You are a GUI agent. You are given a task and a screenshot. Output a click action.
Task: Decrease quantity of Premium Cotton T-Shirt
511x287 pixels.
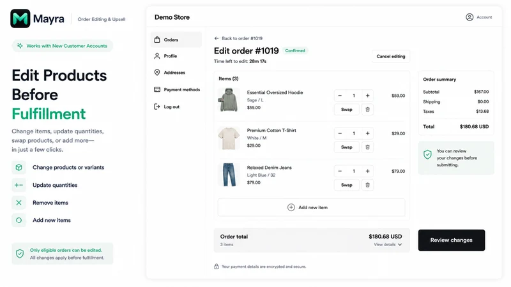(x=340, y=133)
